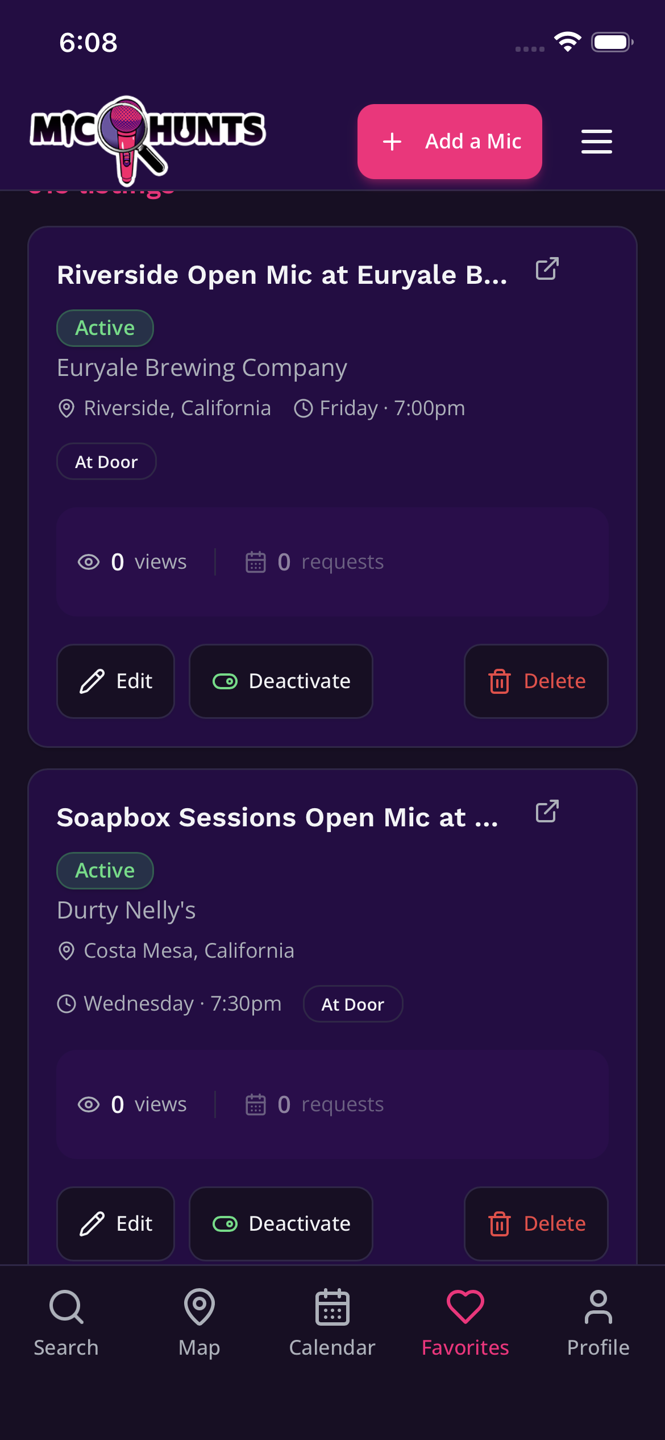This screenshot has width=665, height=1440.
Task: Go to the Profile tab
Action: [598, 1322]
